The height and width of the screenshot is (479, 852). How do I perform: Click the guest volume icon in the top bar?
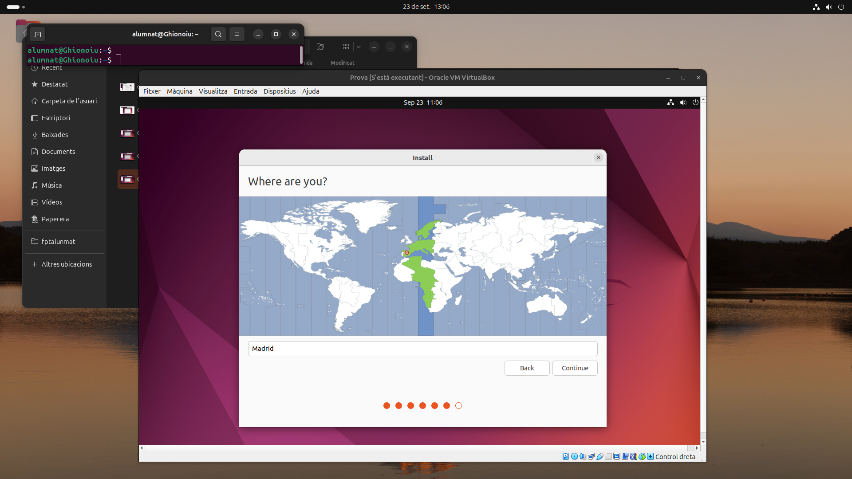683,102
